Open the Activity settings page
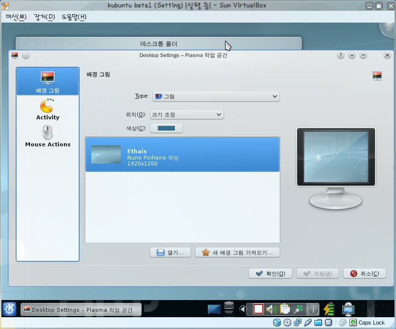The width and height of the screenshot is (396, 329). (48, 109)
